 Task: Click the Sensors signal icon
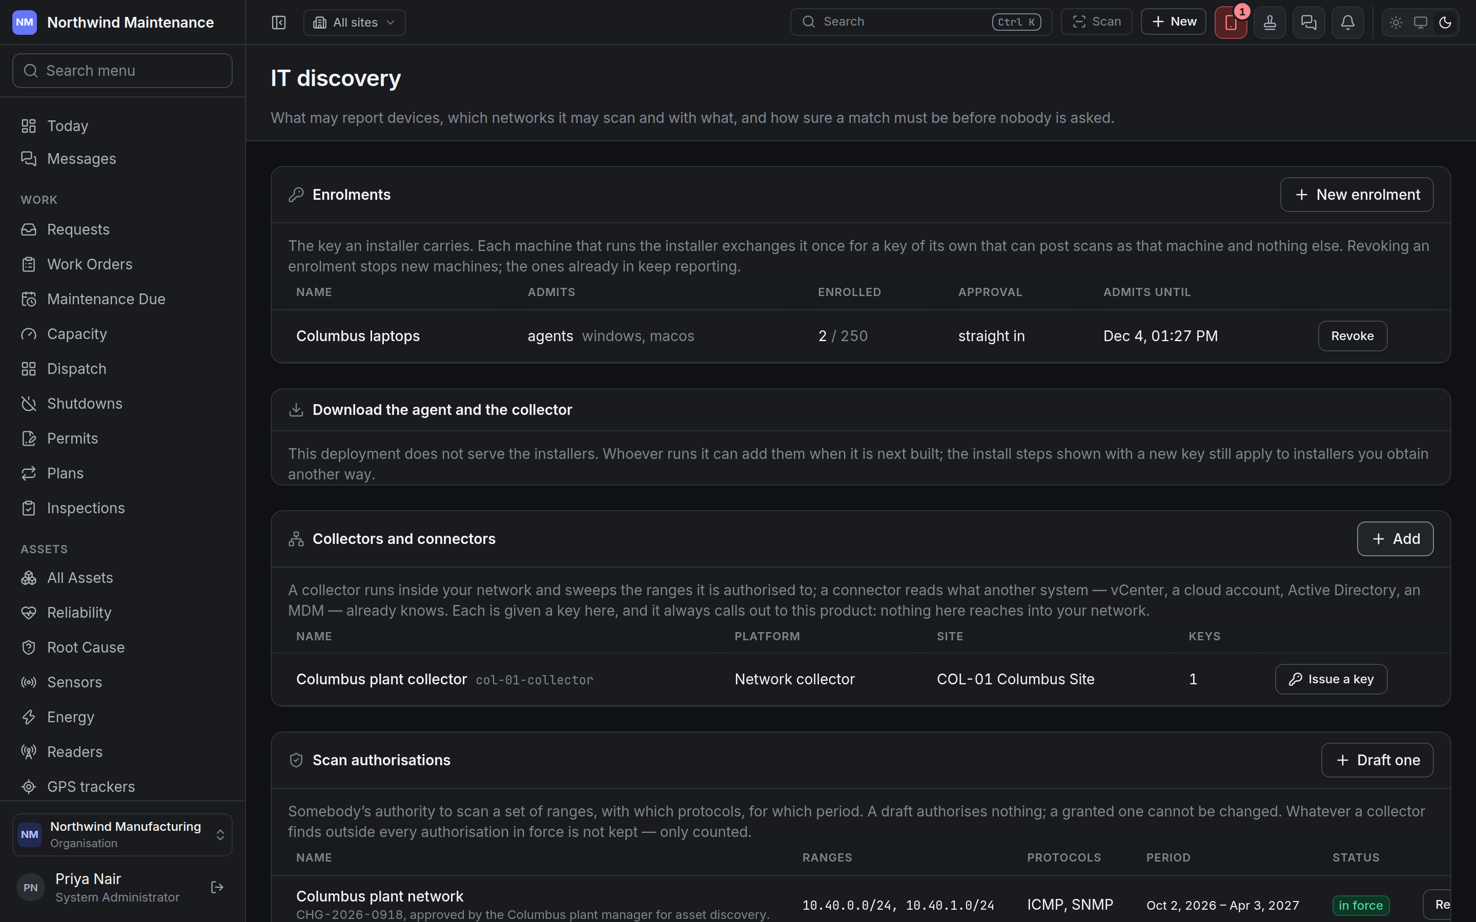pyautogui.click(x=29, y=682)
